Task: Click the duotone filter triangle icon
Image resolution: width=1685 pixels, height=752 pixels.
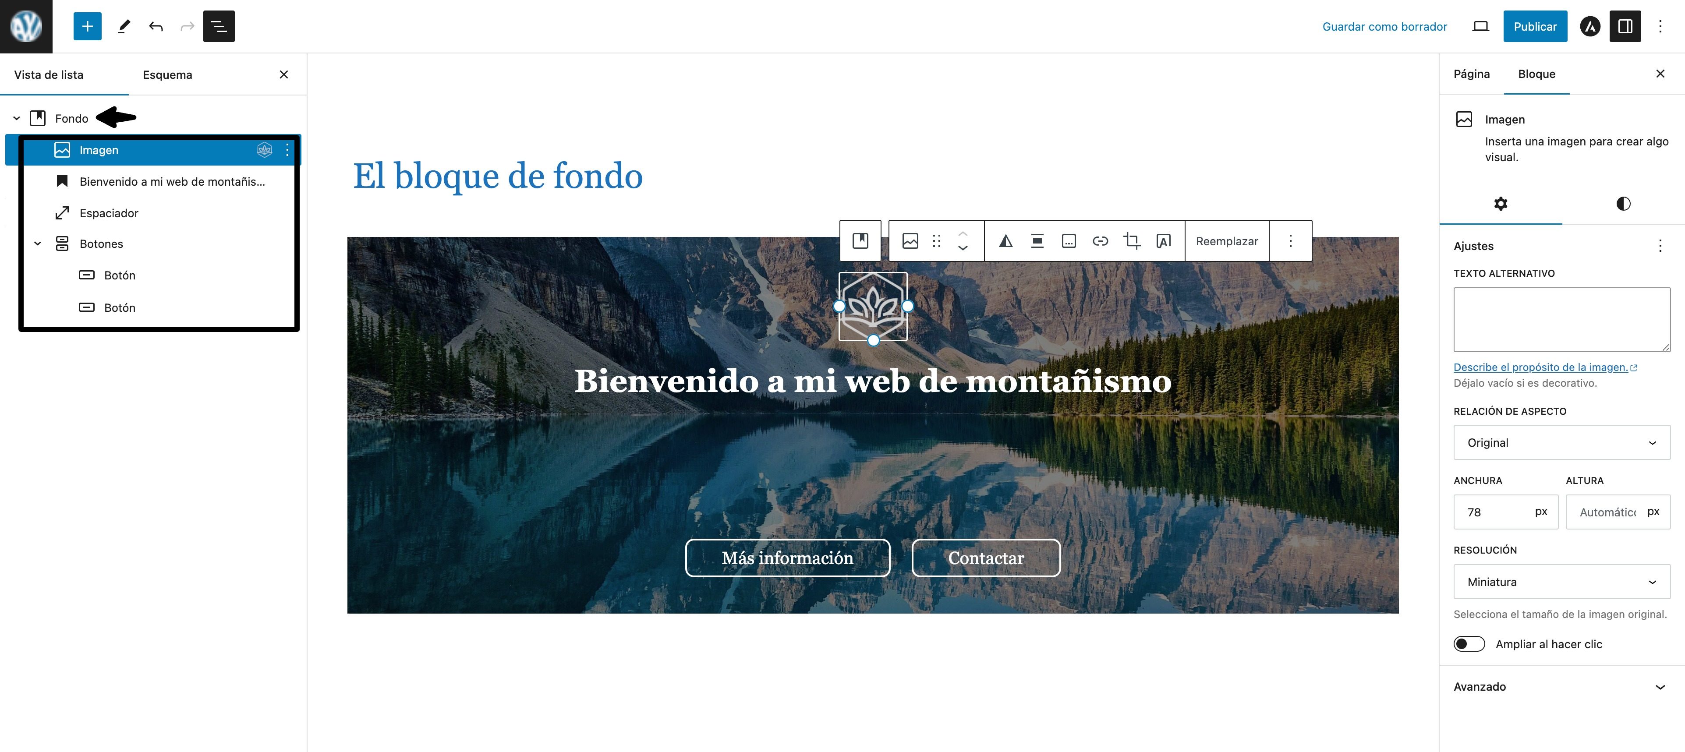Action: [x=1005, y=240]
